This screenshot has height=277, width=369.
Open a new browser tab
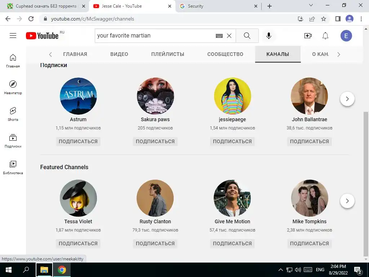tap(270, 6)
